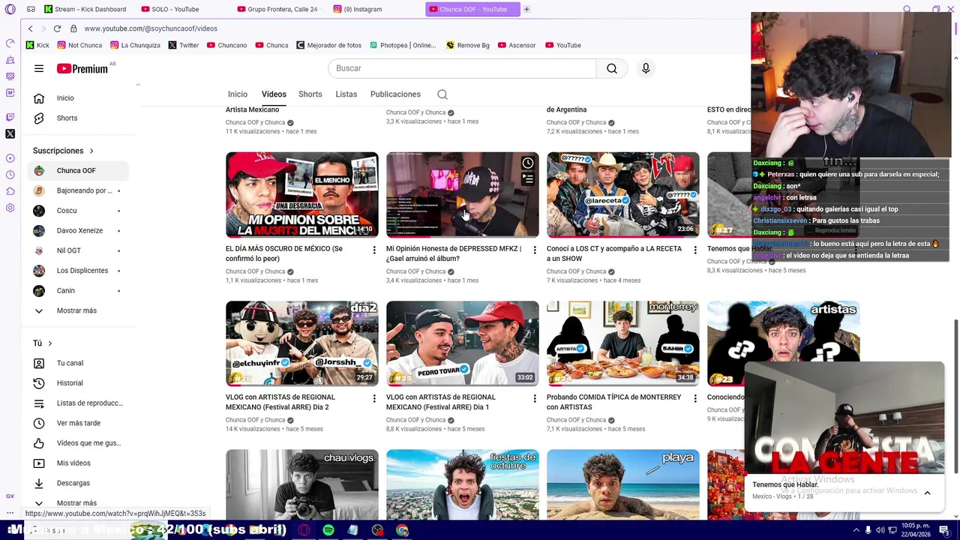Expand Mostrar más under Tú section
960x540 pixels.
[78, 502]
